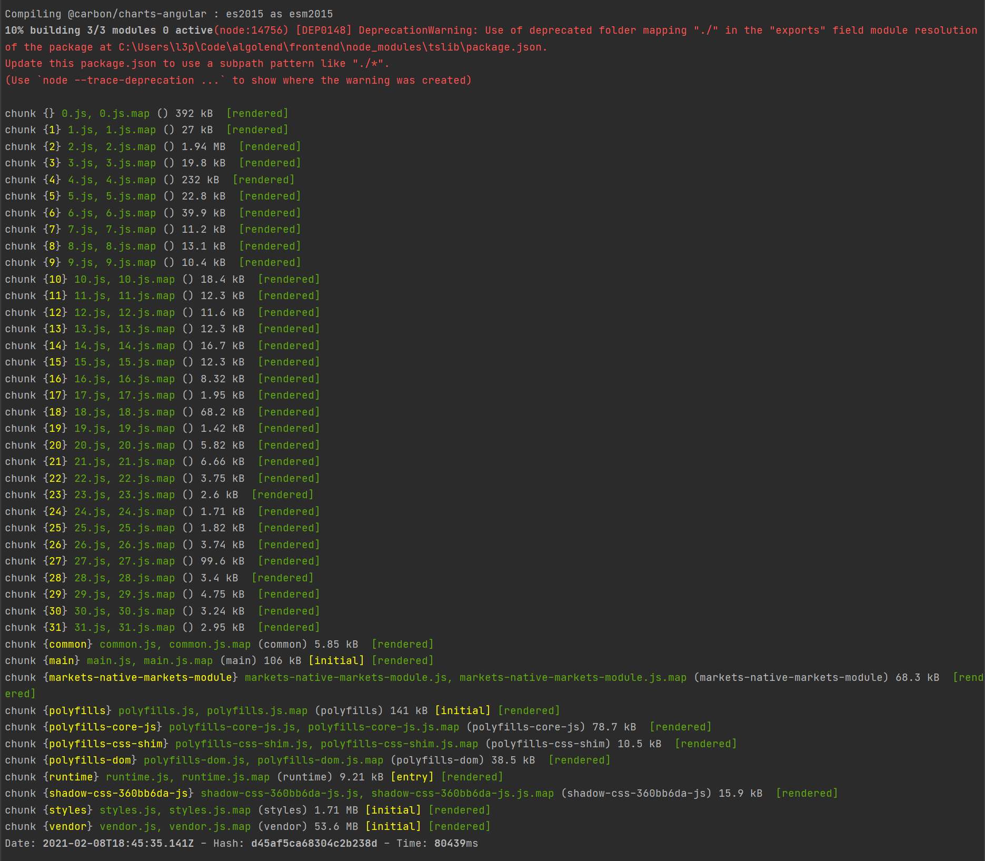985x861 pixels.
Task: Open the styles.js.map file link
Action: 210,810
